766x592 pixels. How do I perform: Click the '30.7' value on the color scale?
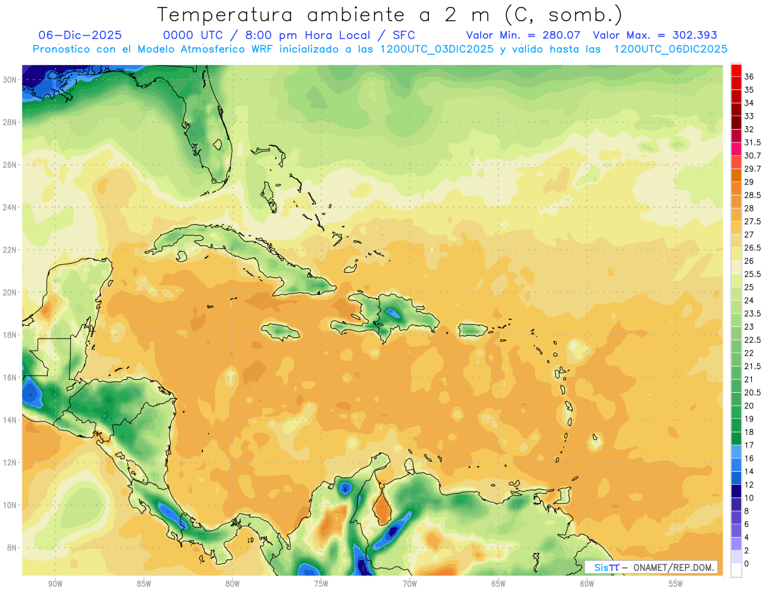(x=753, y=156)
